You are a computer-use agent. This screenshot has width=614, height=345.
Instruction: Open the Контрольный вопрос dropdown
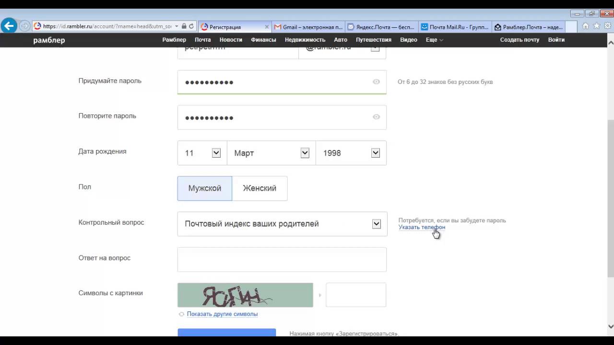coord(282,224)
